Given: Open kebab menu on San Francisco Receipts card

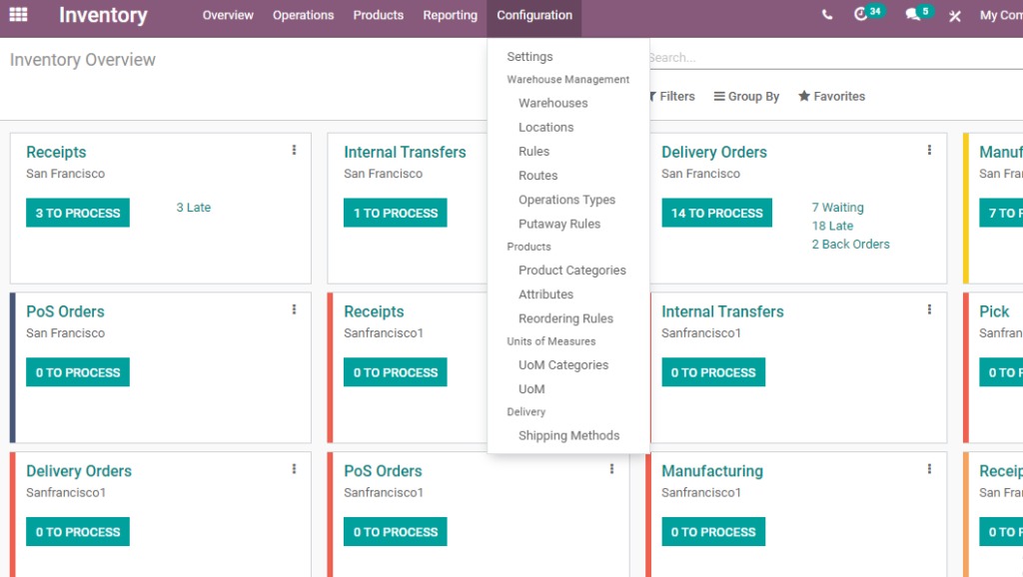Looking at the screenshot, I should (294, 150).
